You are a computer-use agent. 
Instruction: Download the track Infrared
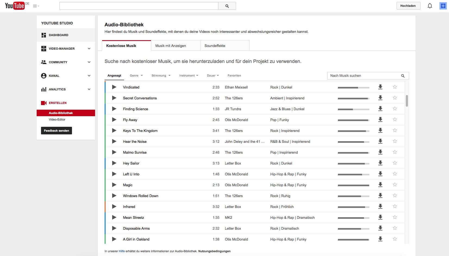380,206
